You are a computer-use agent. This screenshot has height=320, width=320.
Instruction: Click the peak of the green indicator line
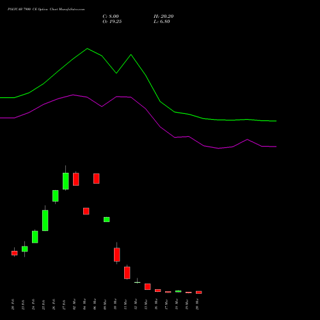coord(87,49)
